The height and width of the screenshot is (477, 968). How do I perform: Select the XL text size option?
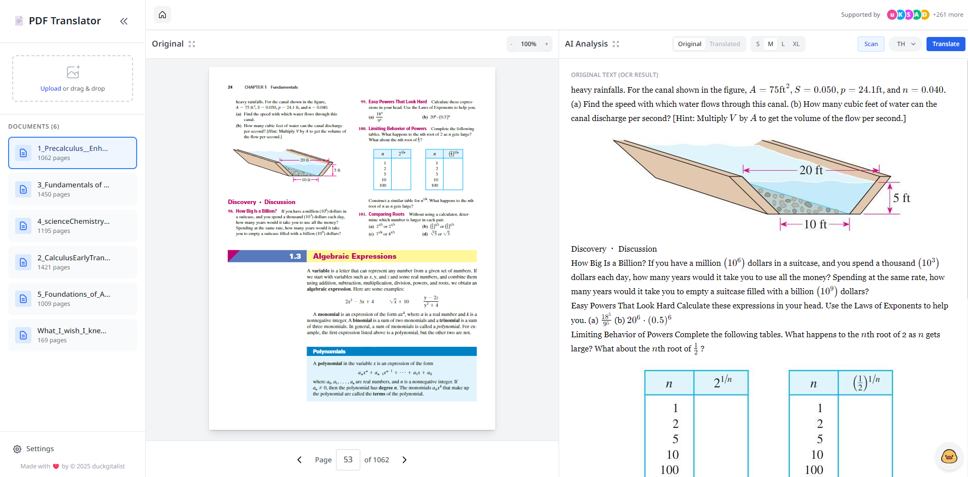point(796,44)
